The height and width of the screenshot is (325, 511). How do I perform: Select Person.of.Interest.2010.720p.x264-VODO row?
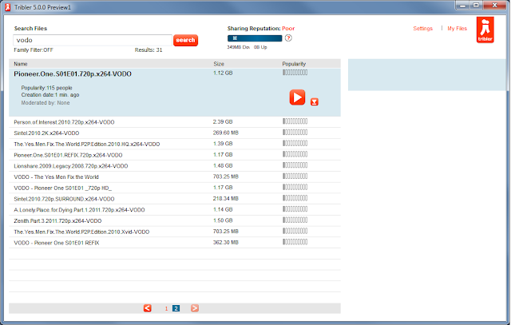coord(175,122)
